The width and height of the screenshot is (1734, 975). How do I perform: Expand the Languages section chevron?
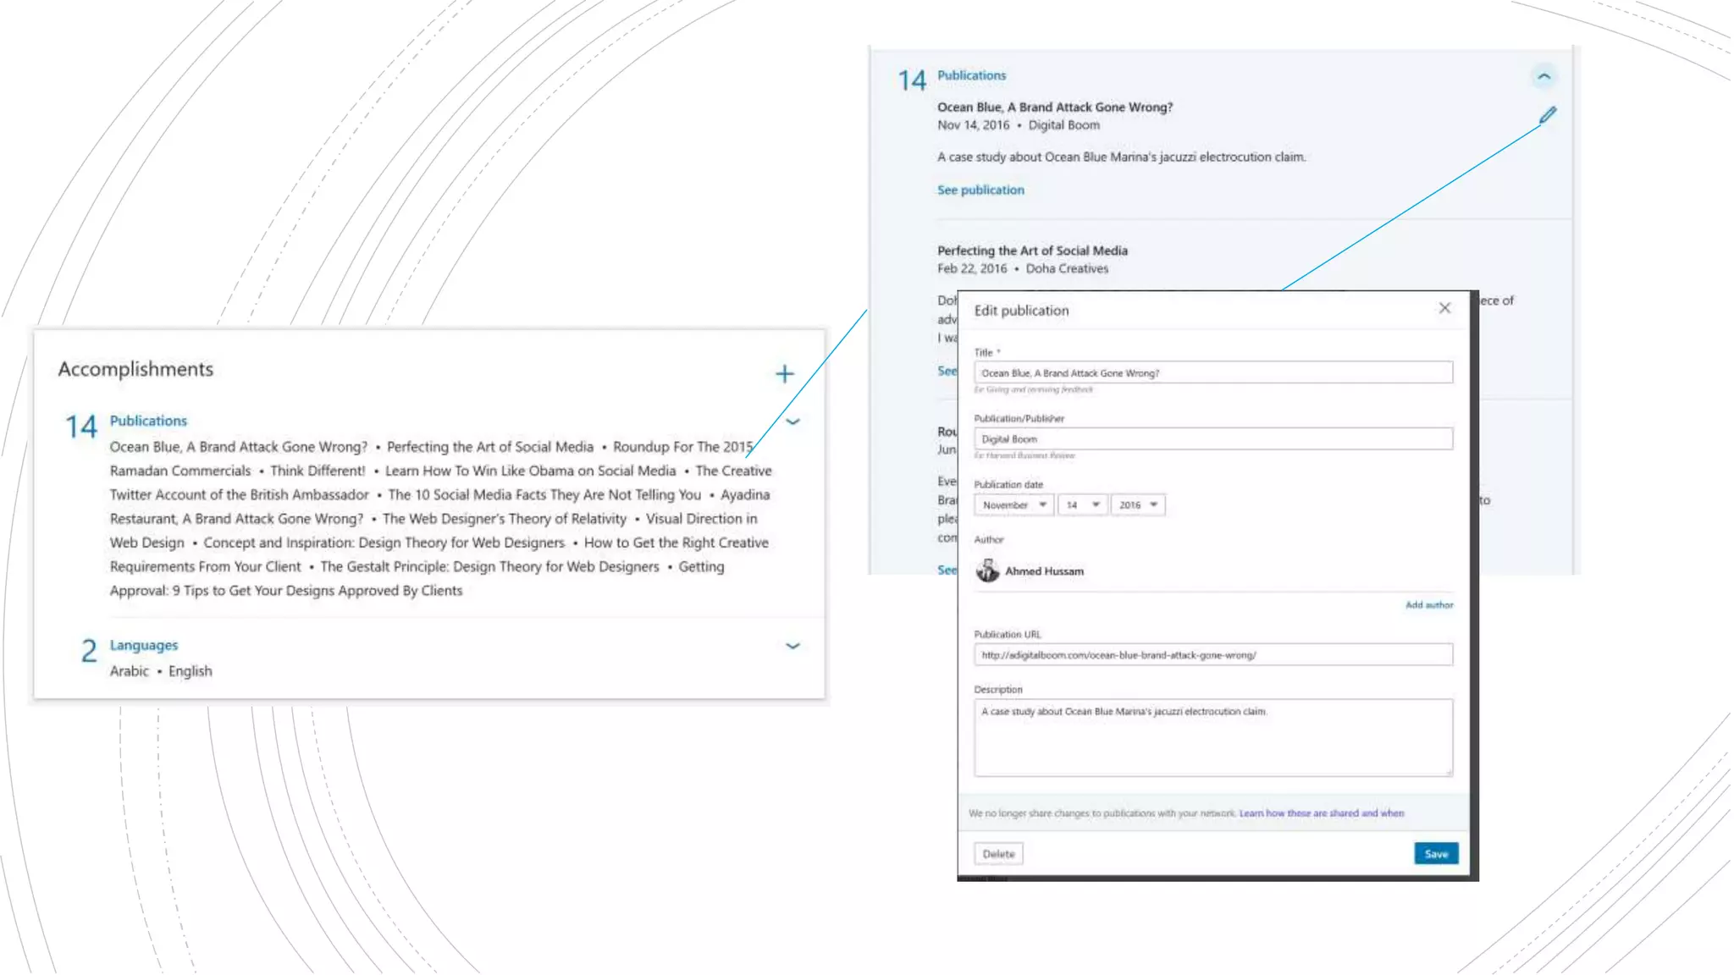tap(792, 646)
